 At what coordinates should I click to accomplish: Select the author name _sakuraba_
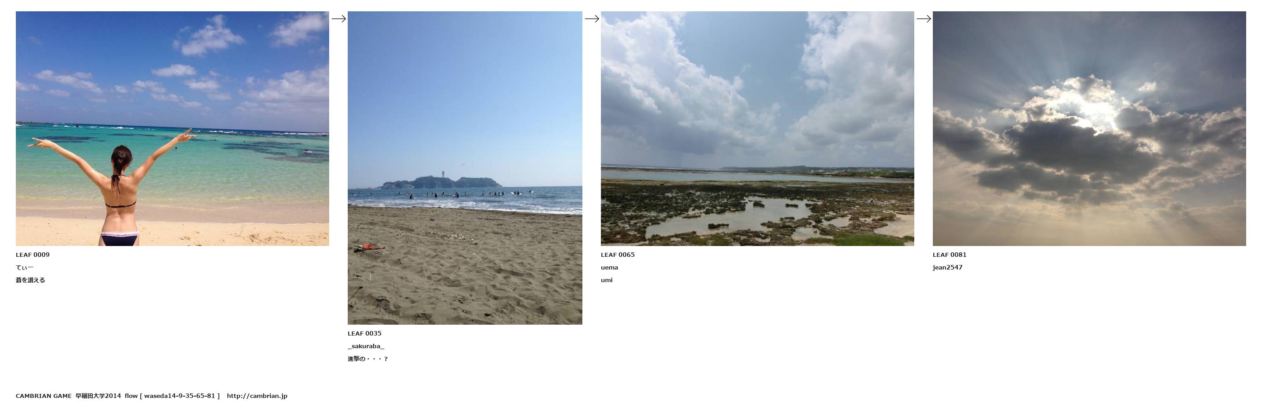point(366,346)
